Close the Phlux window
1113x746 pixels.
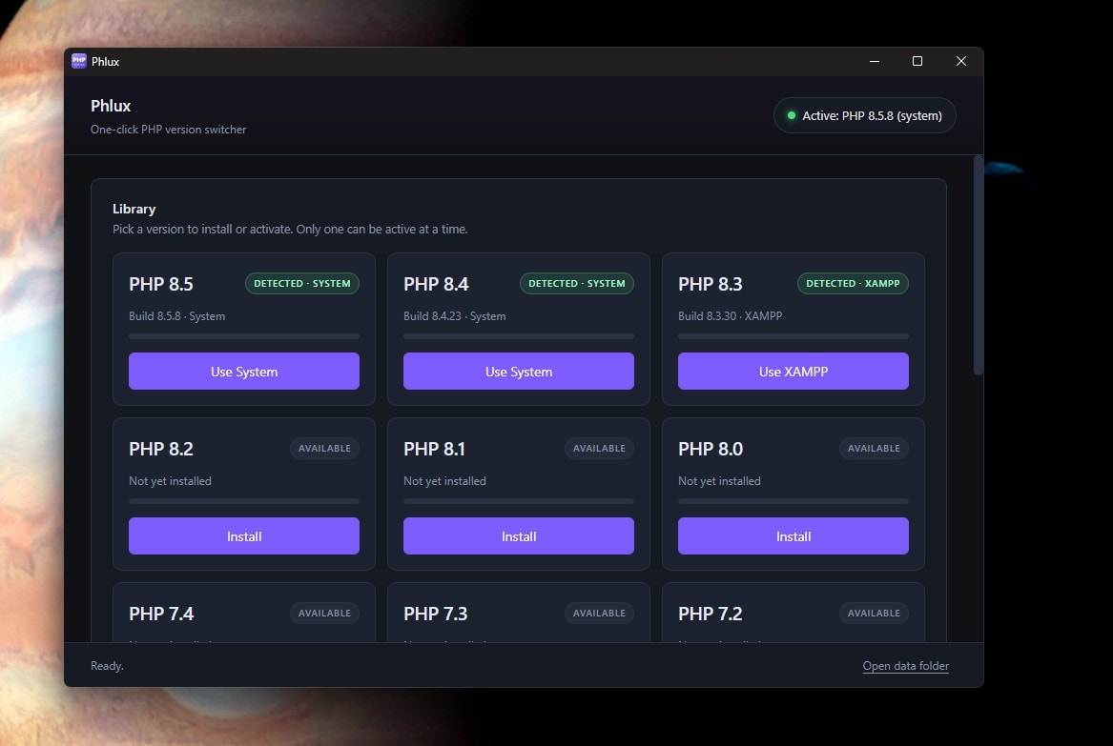pos(961,61)
